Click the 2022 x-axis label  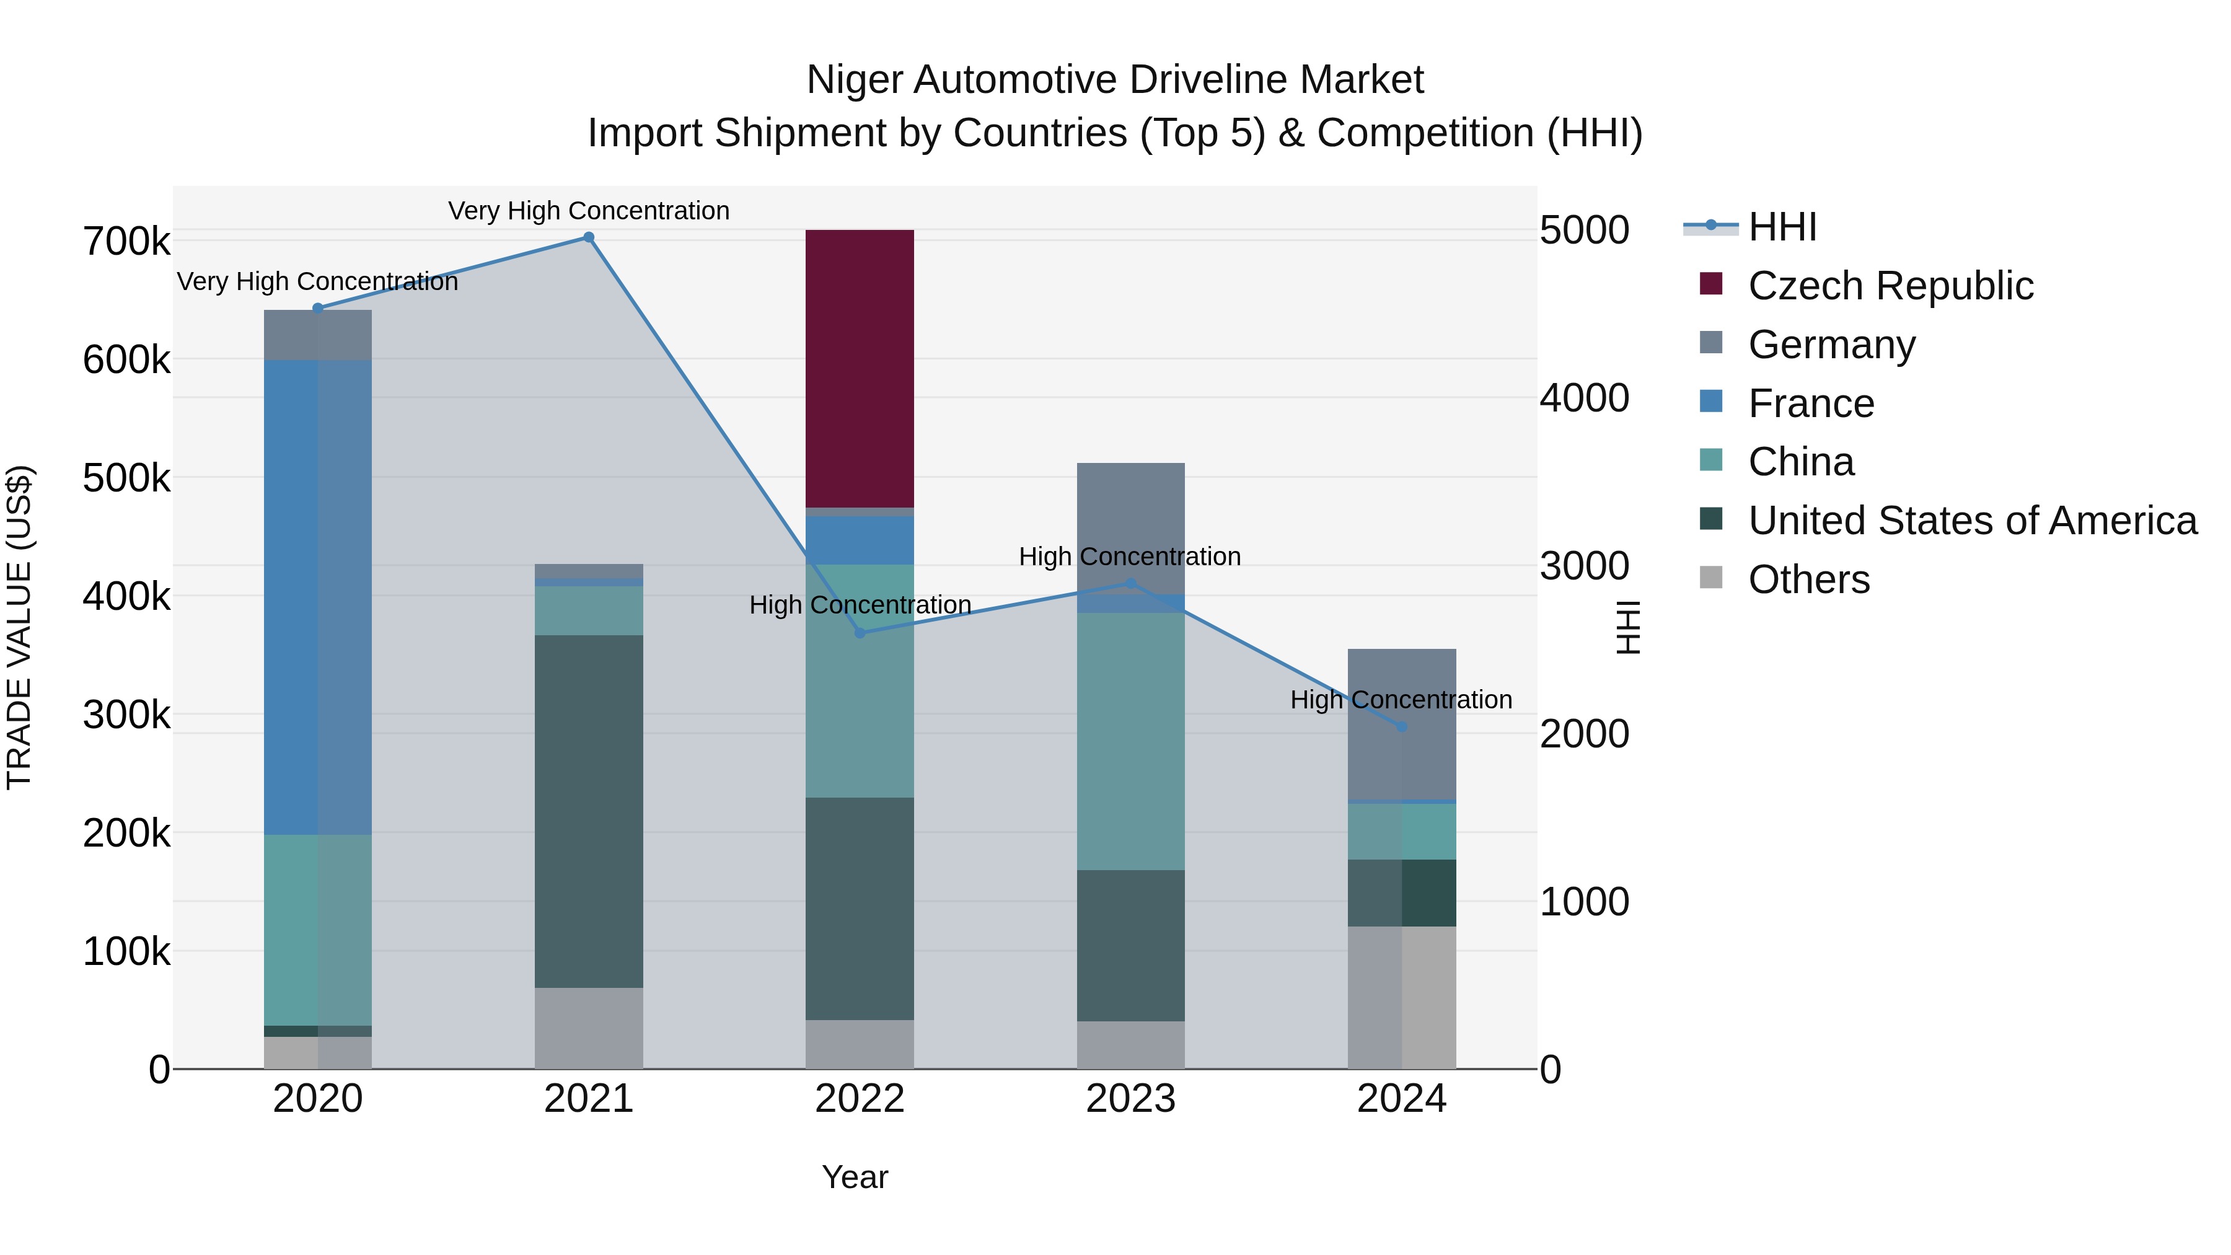(x=860, y=1099)
